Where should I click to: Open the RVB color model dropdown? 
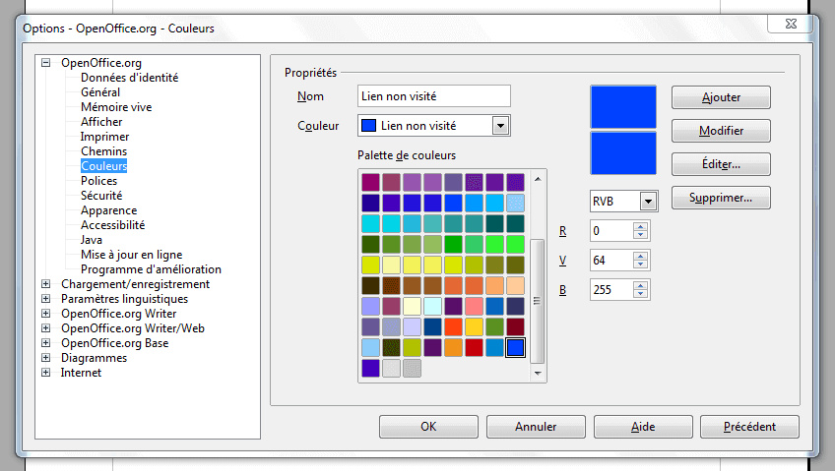coord(647,201)
